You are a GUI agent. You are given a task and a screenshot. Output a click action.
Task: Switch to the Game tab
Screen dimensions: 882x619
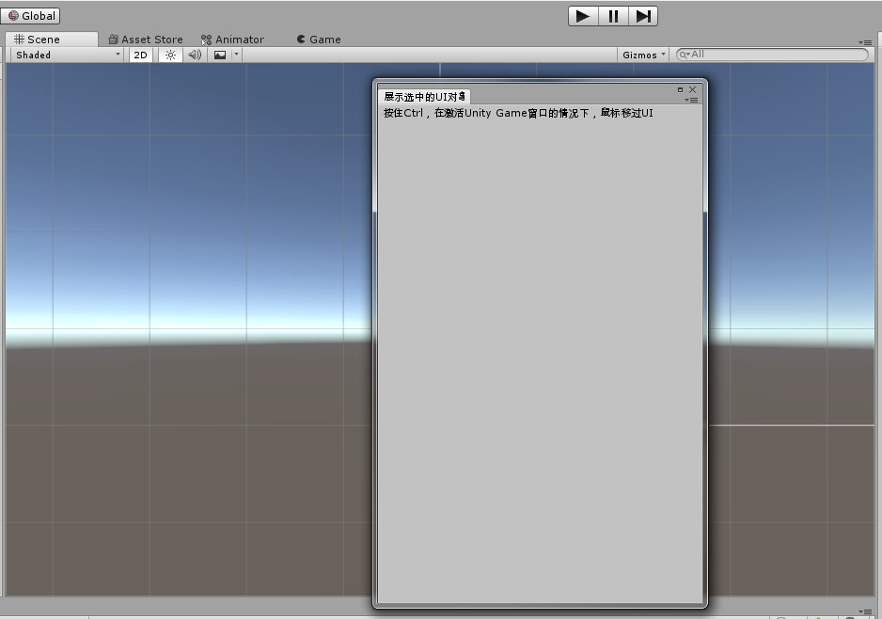[317, 39]
